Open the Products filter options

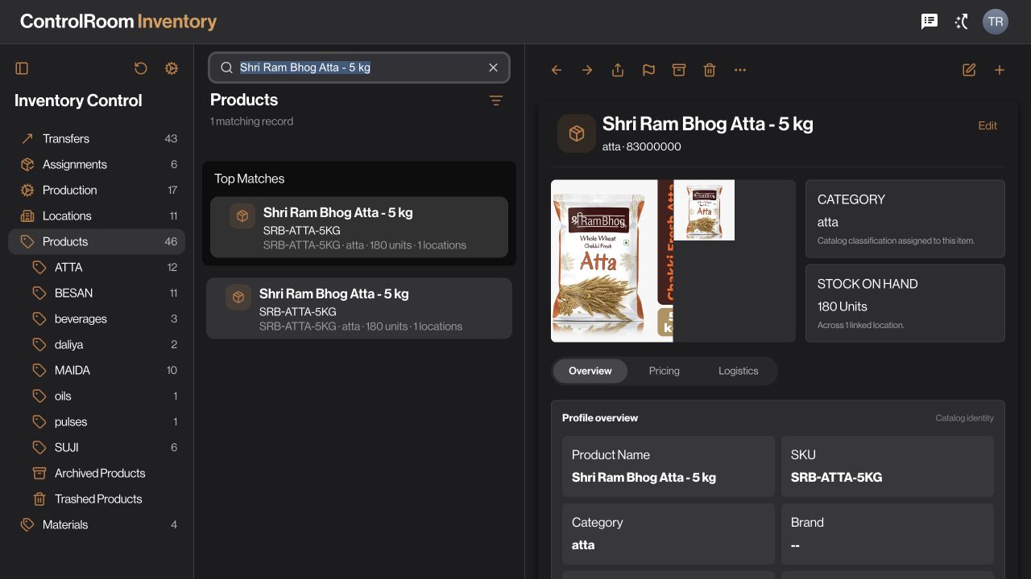coord(496,101)
